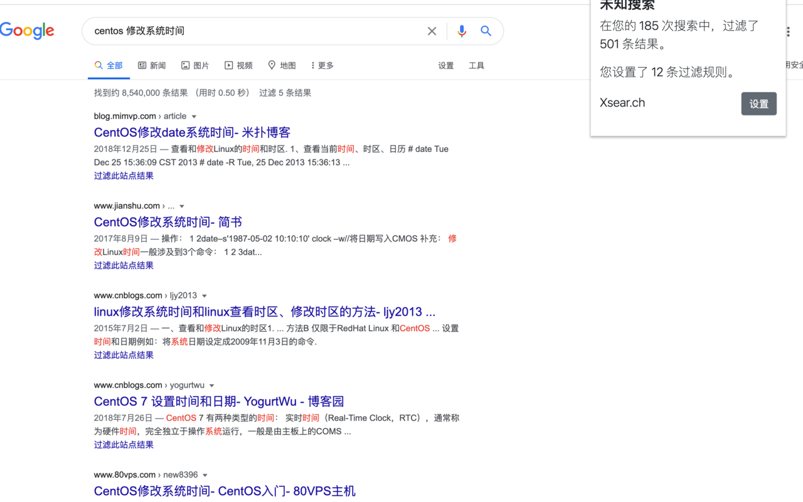Select the 全部 tab
803x502 pixels.
pyautogui.click(x=109, y=65)
